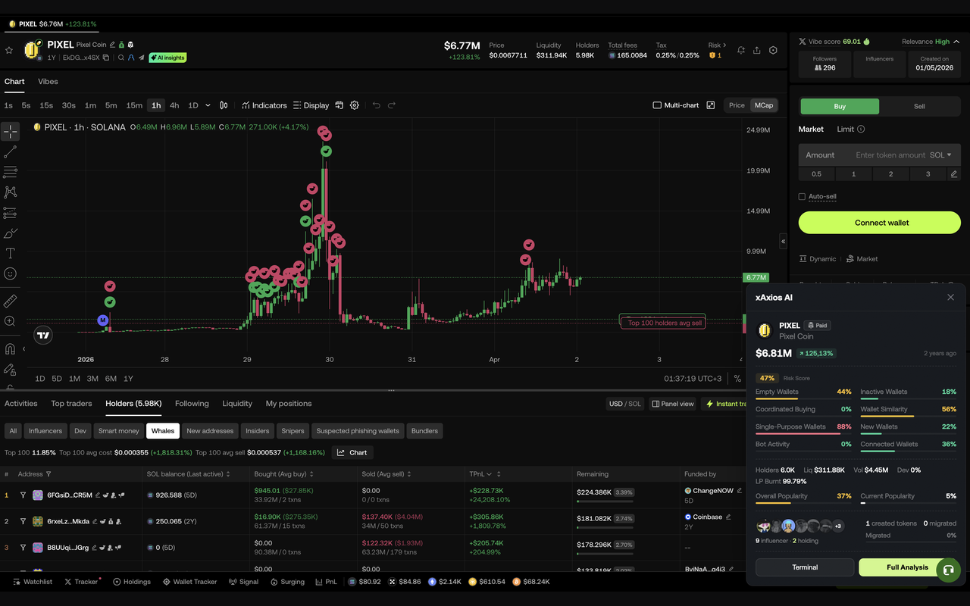This screenshot has height=606, width=970.
Task: Open chart settings gear icon
Action: (x=354, y=105)
